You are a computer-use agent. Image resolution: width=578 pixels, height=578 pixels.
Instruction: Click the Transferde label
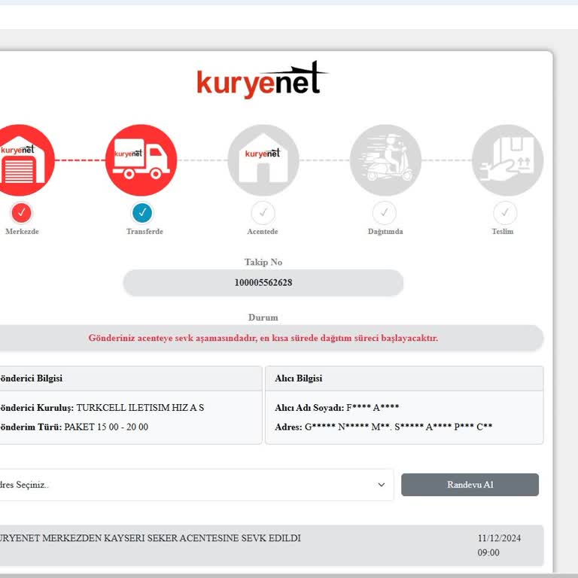(144, 232)
